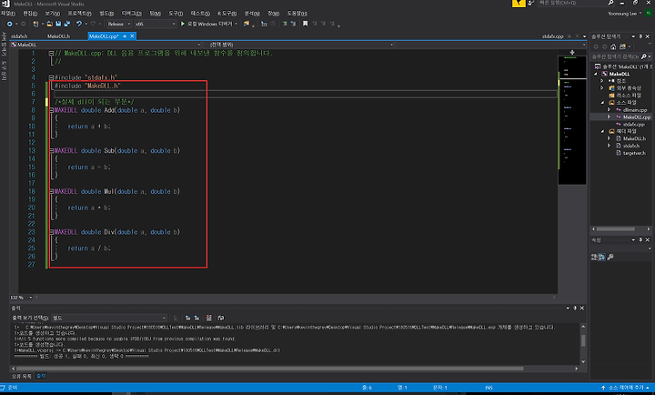Open the Edit menu
This screenshot has height=395, width=655.
click(x=30, y=14)
